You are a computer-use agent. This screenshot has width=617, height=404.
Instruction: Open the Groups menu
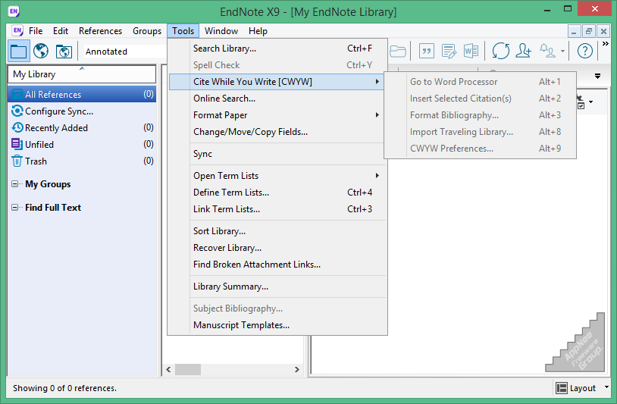click(147, 30)
